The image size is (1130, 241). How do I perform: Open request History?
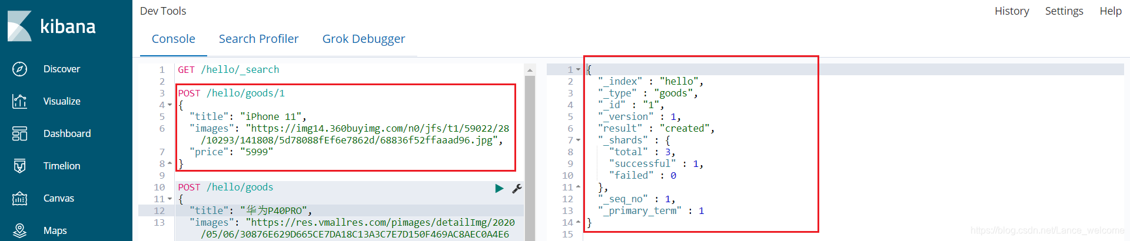1012,11
